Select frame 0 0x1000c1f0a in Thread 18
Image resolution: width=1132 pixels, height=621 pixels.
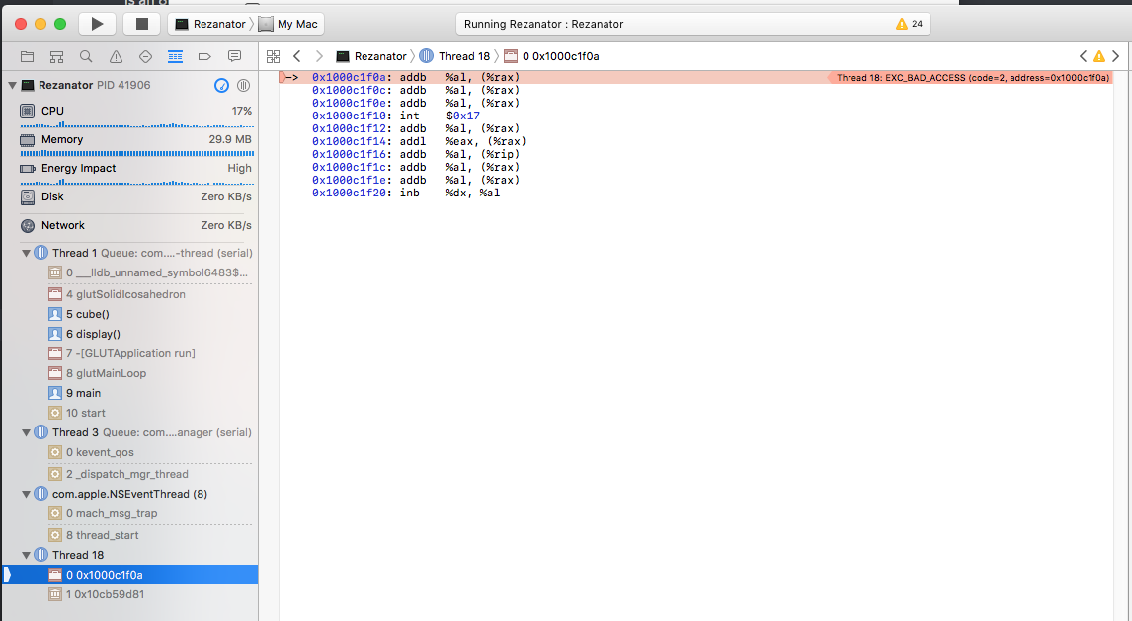pos(130,575)
